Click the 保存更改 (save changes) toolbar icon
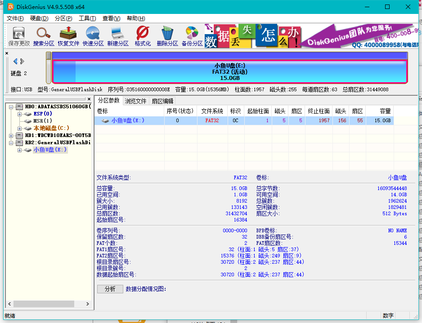The height and width of the screenshot is (323, 422). (x=18, y=35)
